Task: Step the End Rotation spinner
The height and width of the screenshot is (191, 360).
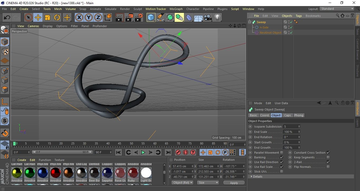Action: click(x=299, y=137)
